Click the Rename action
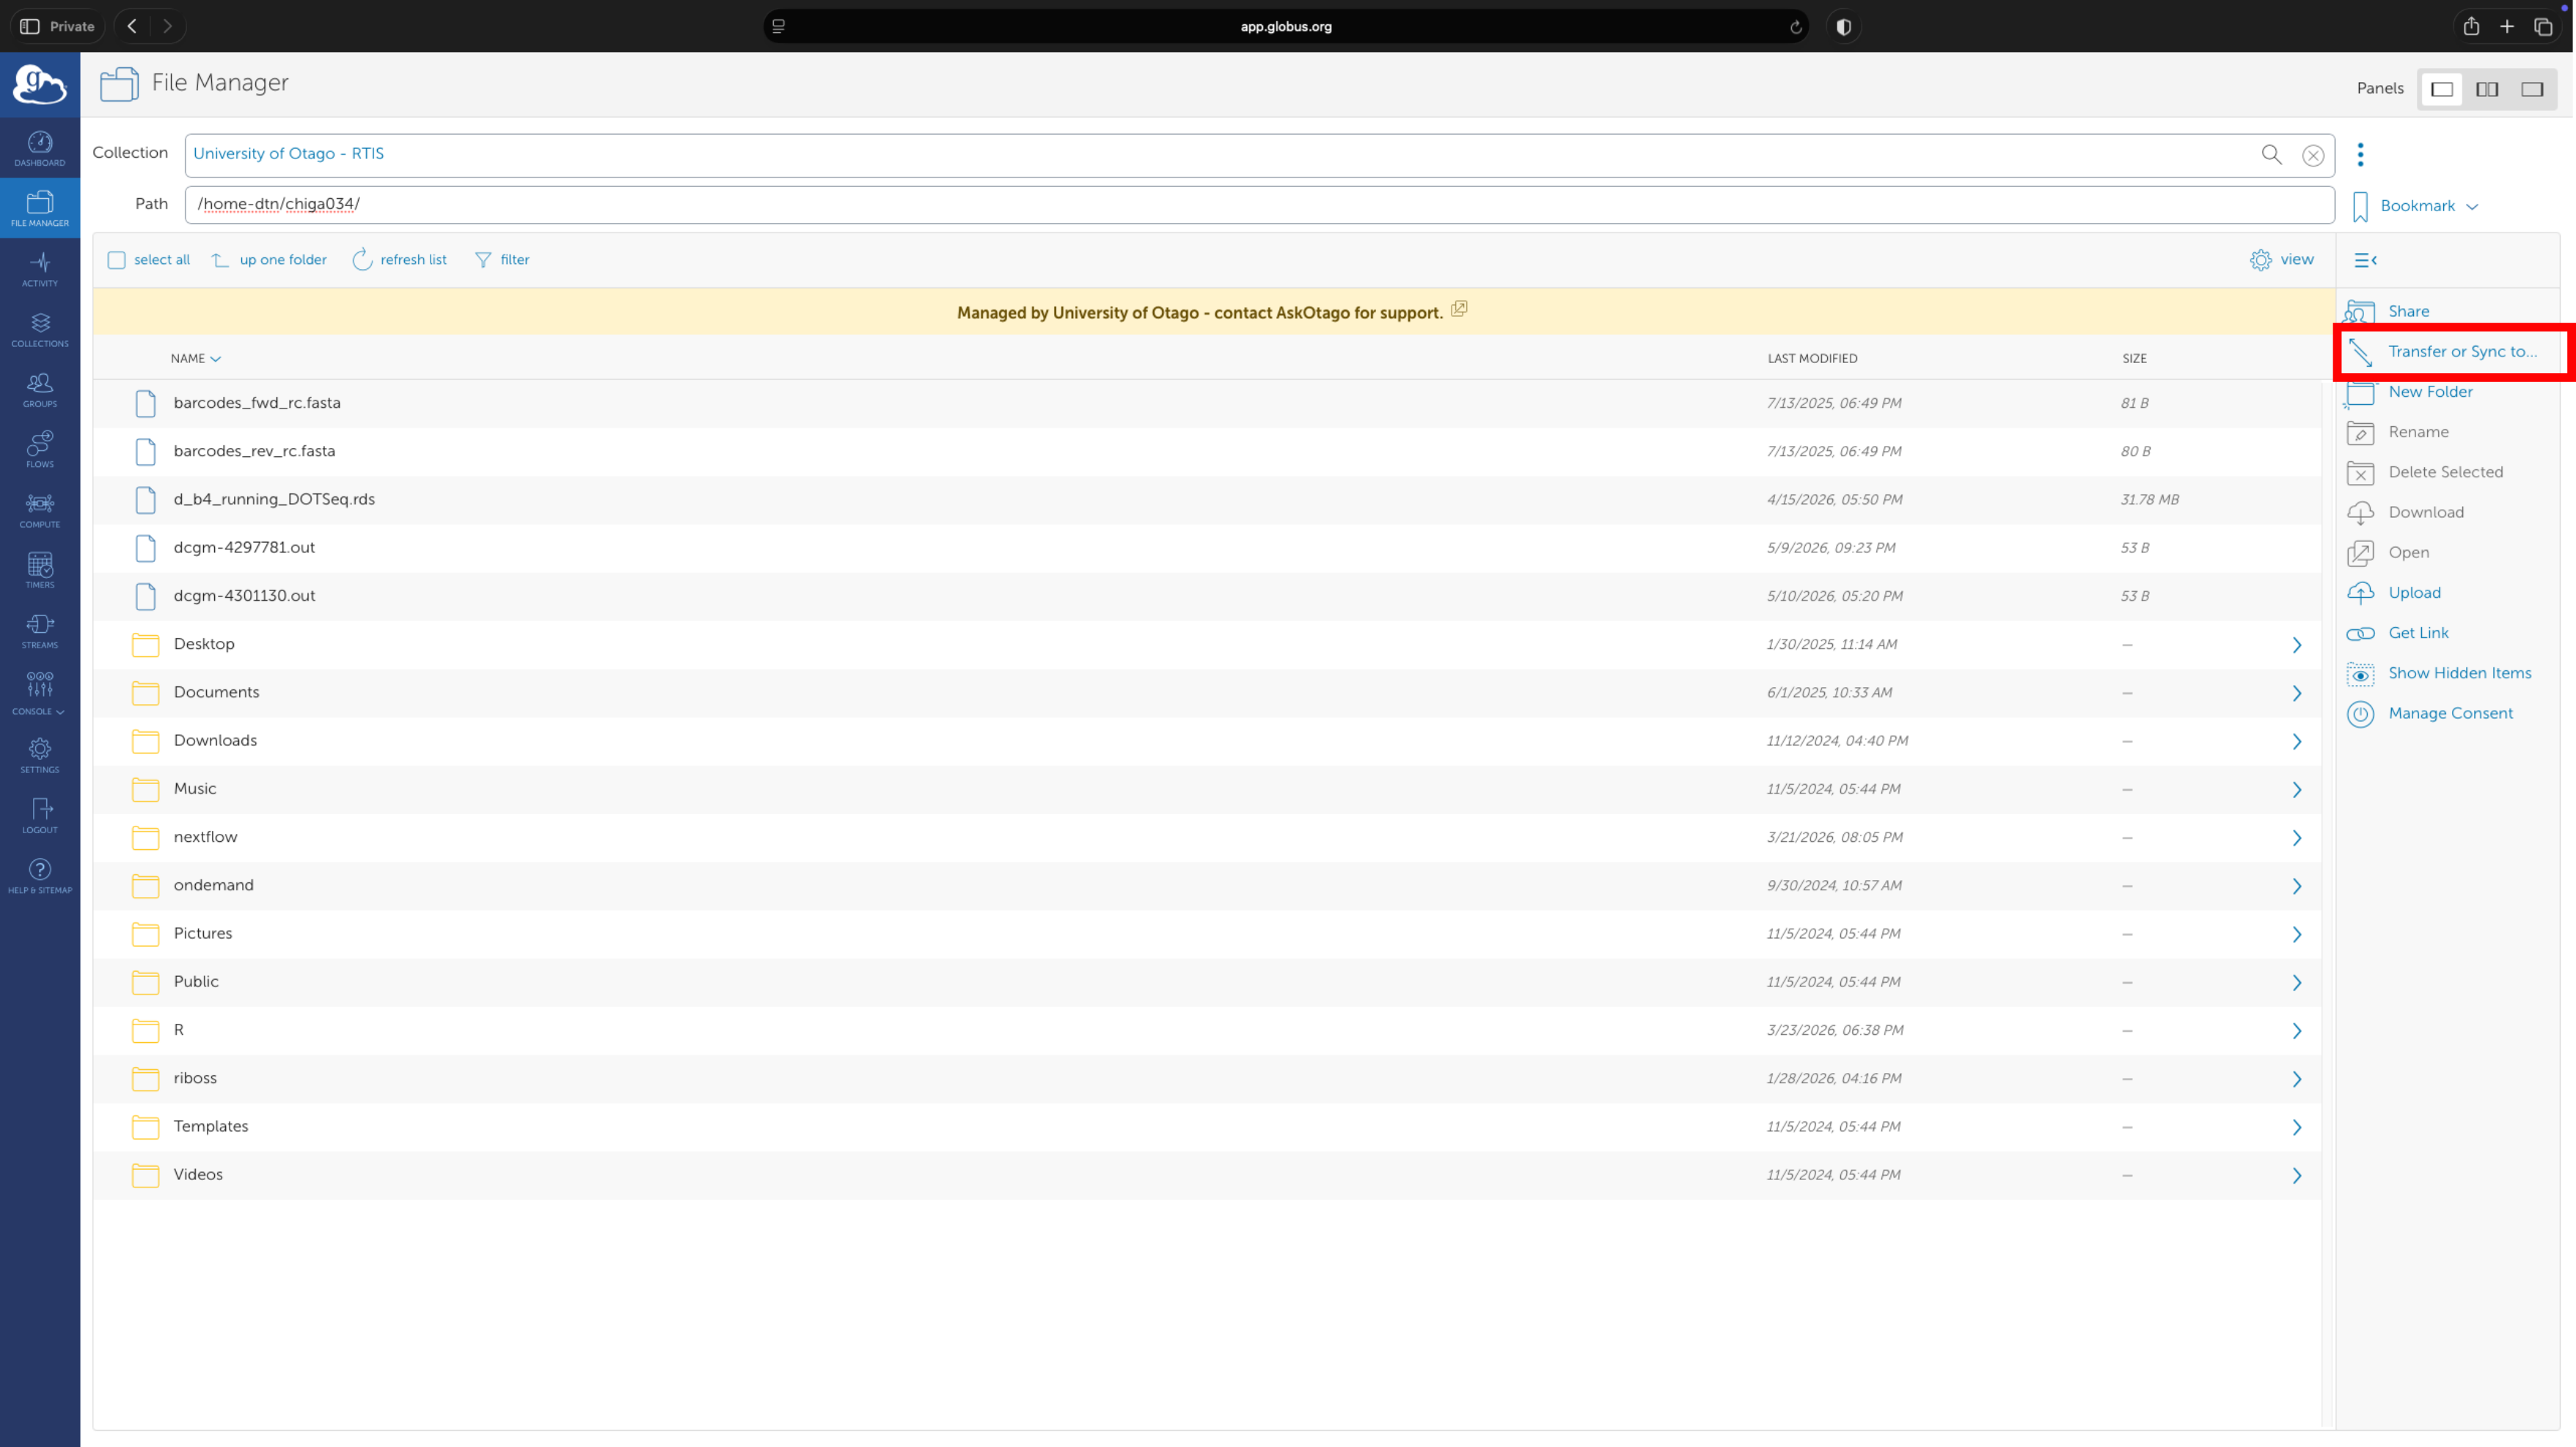This screenshot has height=1447, width=2576. 2418,432
